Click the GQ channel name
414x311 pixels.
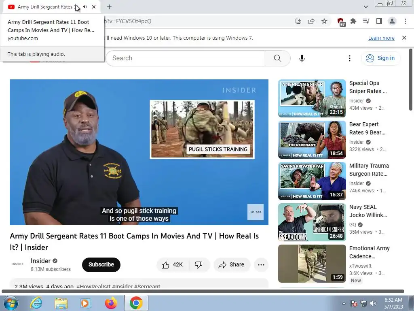[x=353, y=224]
